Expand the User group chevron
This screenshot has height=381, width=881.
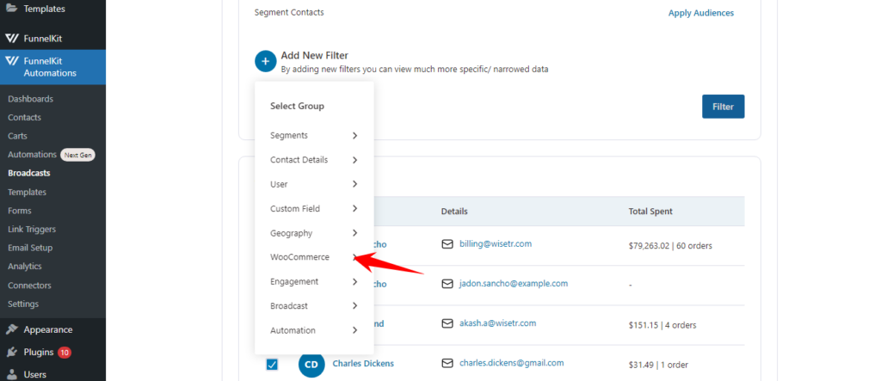click(x=354, y=184)
